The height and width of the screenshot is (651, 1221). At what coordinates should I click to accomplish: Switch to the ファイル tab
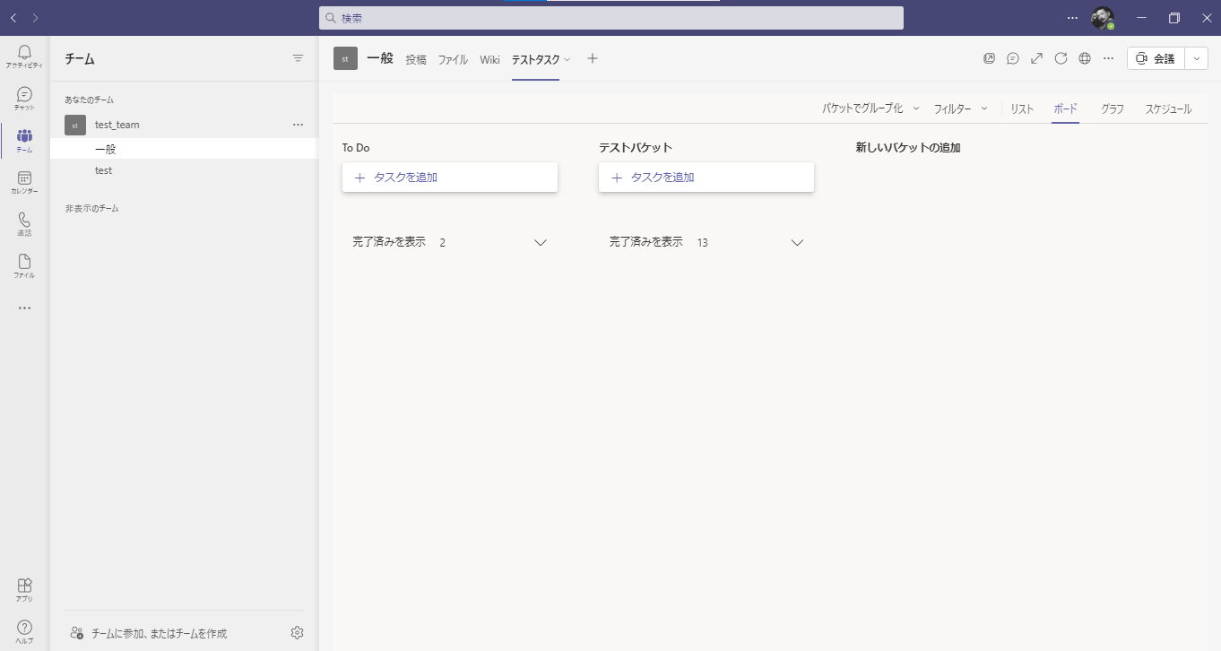[453, 59]
